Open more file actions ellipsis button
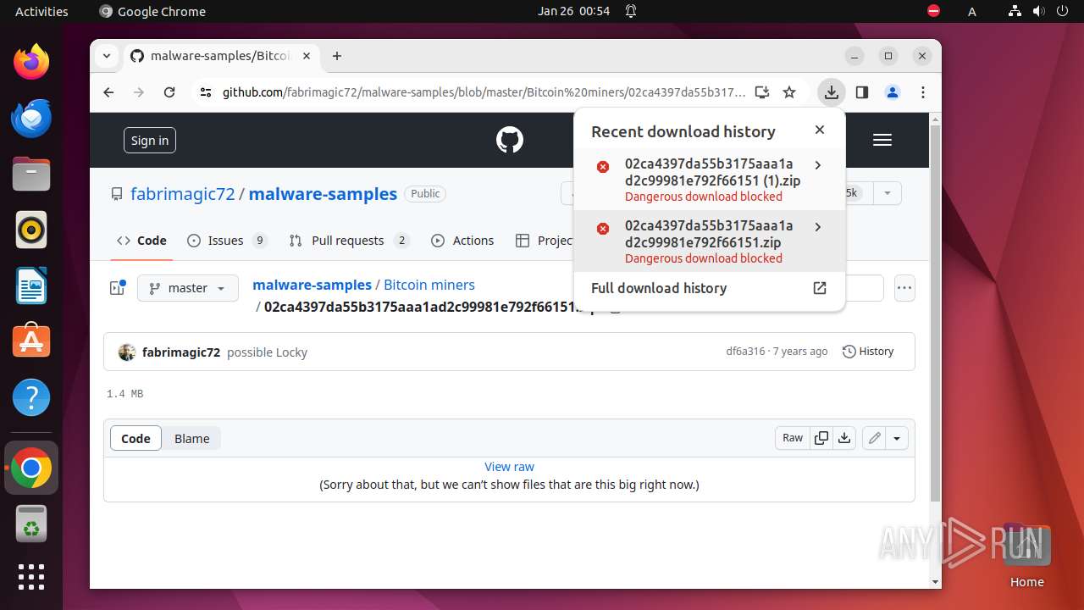The image size is (1084, 610). pos(904,288)
